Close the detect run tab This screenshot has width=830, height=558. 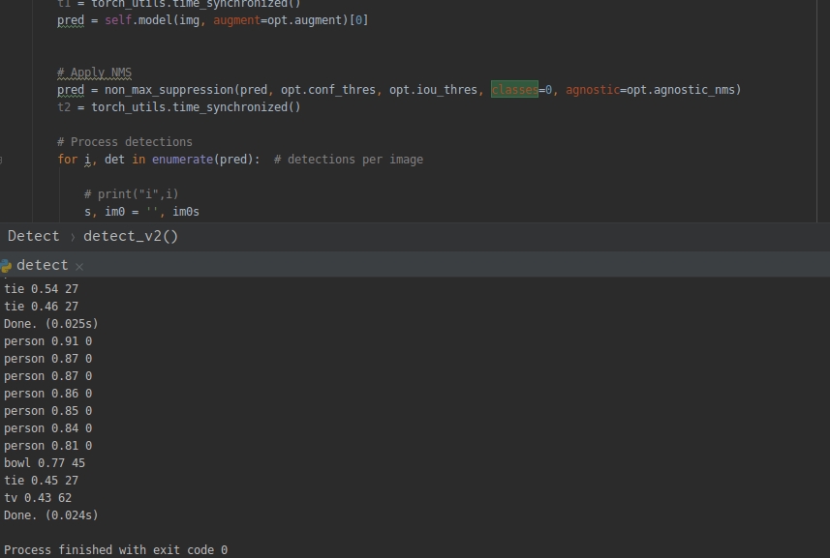[78, 267]
